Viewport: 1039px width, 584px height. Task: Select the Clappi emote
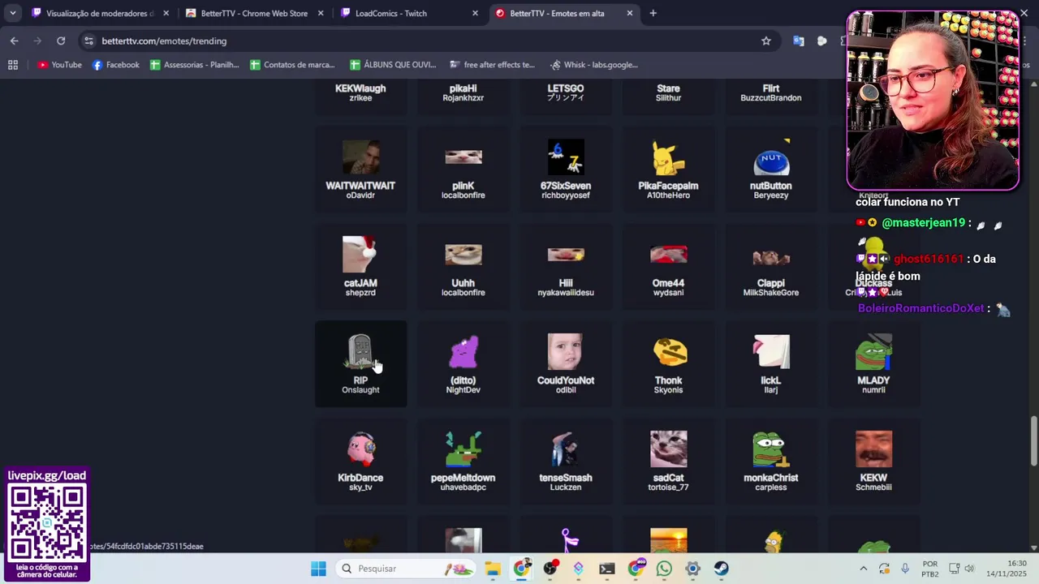(771, 267)
